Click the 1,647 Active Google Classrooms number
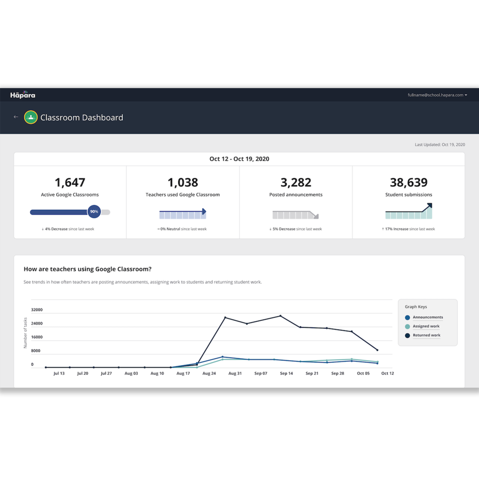The image size is (479, 479). [x=70, y=183]
